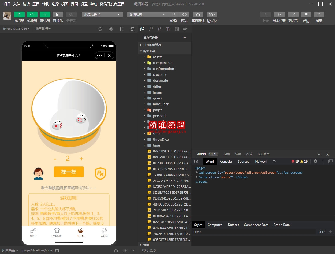Click the simulator stop icon
The height and width of the screenshot is (254, 335).
111,29
